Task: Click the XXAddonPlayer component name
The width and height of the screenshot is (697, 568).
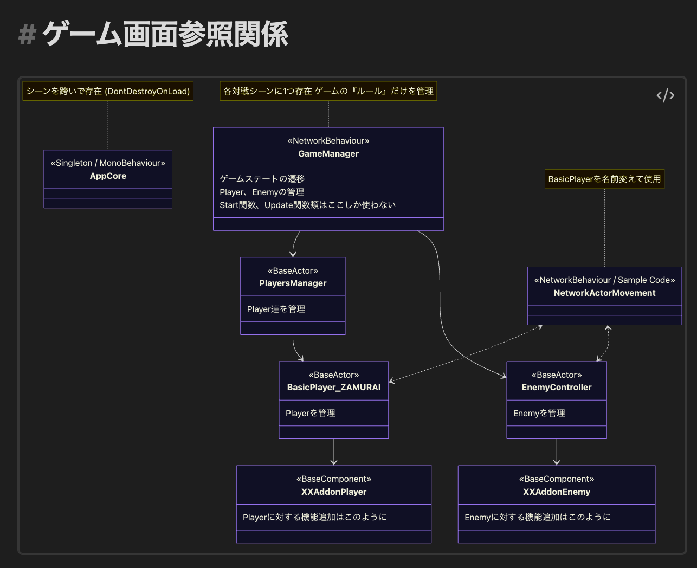Action: (x=334, y=492)
